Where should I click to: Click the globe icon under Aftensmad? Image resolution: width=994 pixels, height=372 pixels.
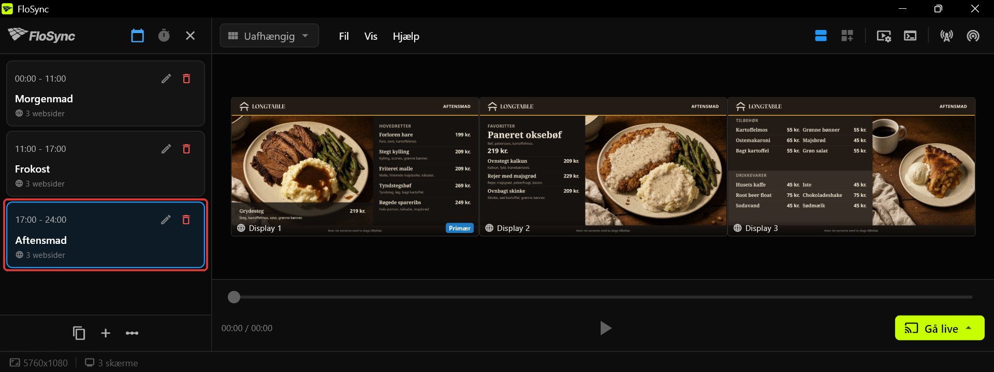point(19,255)
